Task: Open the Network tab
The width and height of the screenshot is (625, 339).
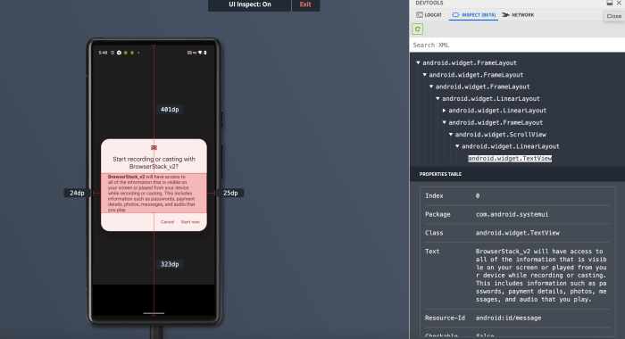Action: coord(518,15)
